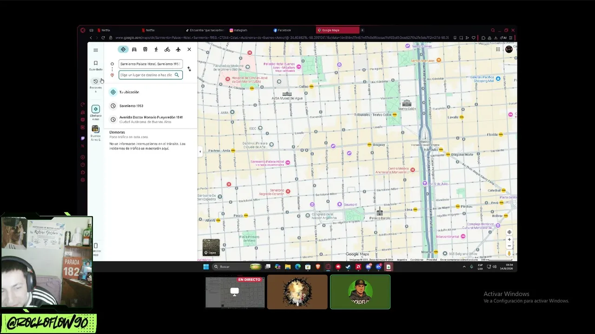Open the taskbar volume control

[494, 267]
